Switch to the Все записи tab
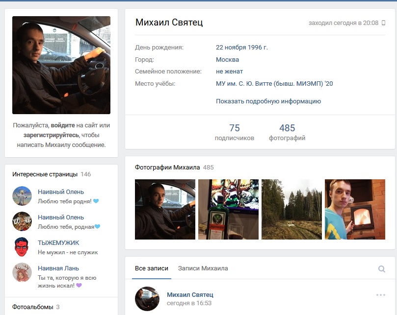This screenshot has width=397, height=315. pos(152,268)
